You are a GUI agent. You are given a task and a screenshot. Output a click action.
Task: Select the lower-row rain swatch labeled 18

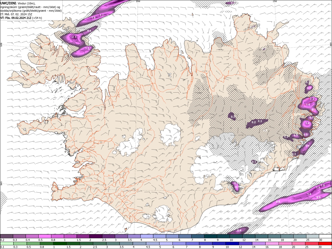[285, 244]
